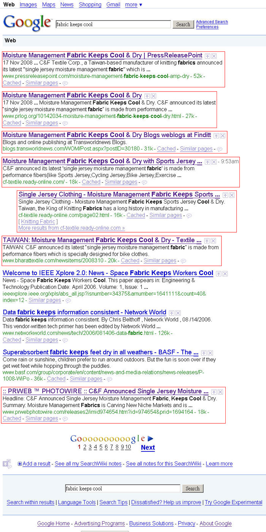Screen dimensions: 266x532
Task: Open the comment bubble for the page02.html result
Action: [x=189, y=215]
